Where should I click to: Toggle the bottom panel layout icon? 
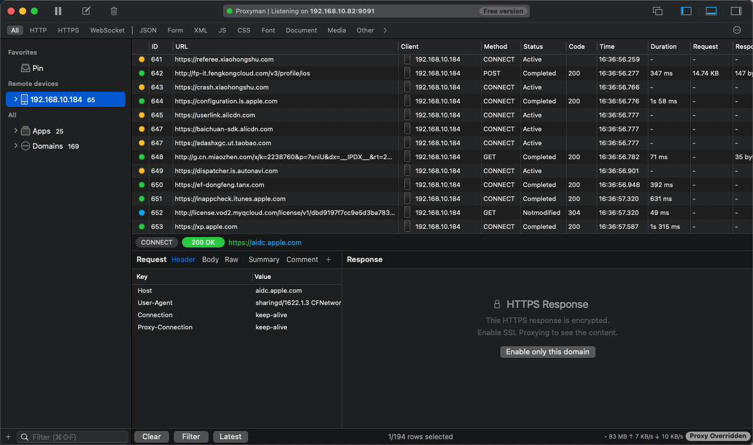coord(711,11)
